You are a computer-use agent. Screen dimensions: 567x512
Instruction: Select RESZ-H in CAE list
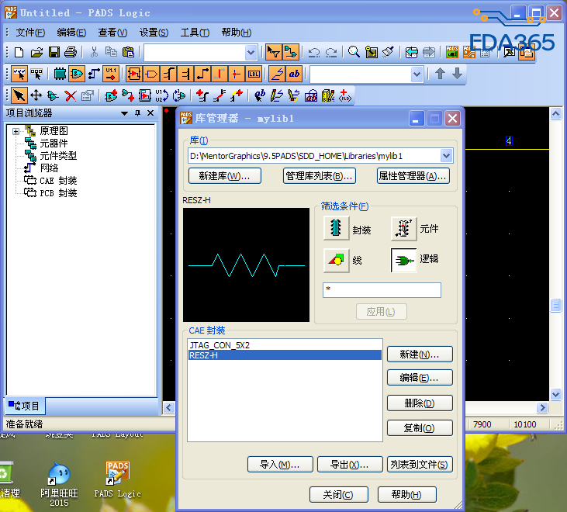(285, 355)
